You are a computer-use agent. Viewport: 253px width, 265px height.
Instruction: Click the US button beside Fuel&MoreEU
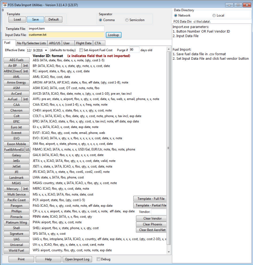tap(28, 149)
